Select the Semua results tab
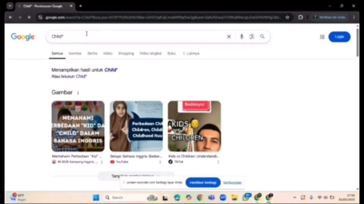 57,53
